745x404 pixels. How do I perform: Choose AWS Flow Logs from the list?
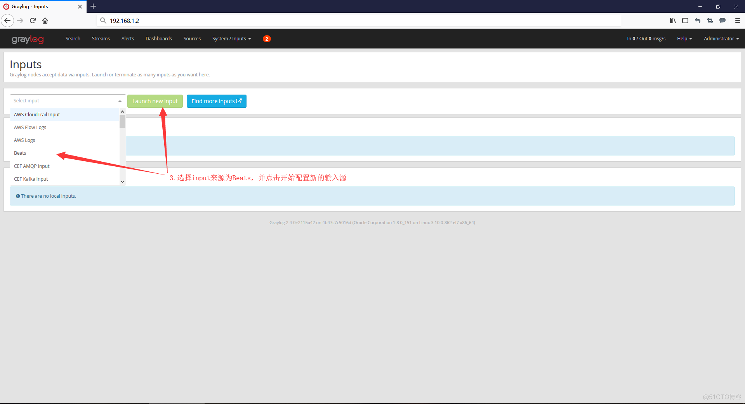(64, 127)
